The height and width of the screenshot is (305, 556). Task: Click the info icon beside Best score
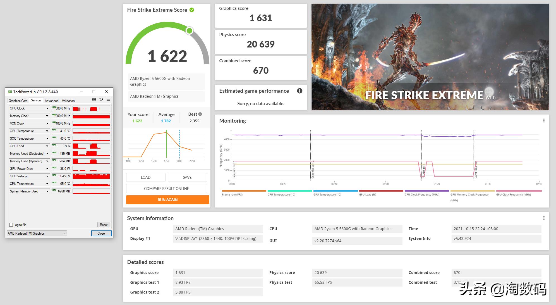pyautogui.click(x=200, y=114)
